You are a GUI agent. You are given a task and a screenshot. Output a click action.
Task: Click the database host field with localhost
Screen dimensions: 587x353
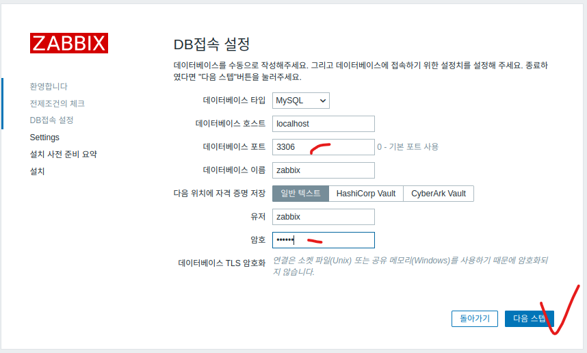323,124
